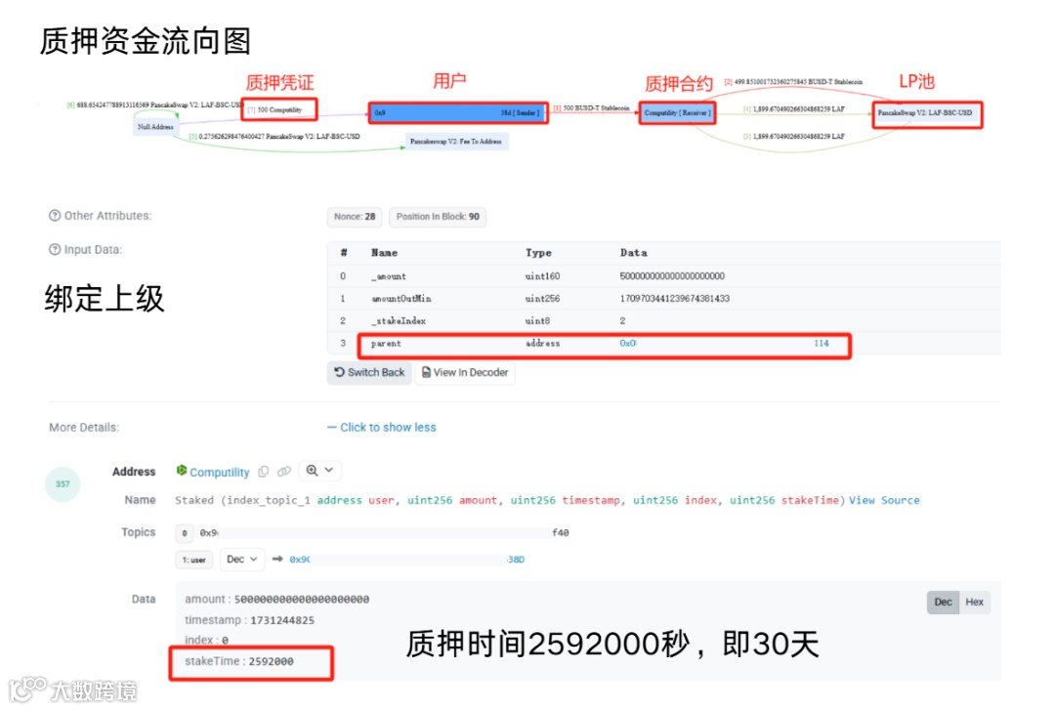Click the 'Type' column header
1055x710 pixels.
pos(538,253)
